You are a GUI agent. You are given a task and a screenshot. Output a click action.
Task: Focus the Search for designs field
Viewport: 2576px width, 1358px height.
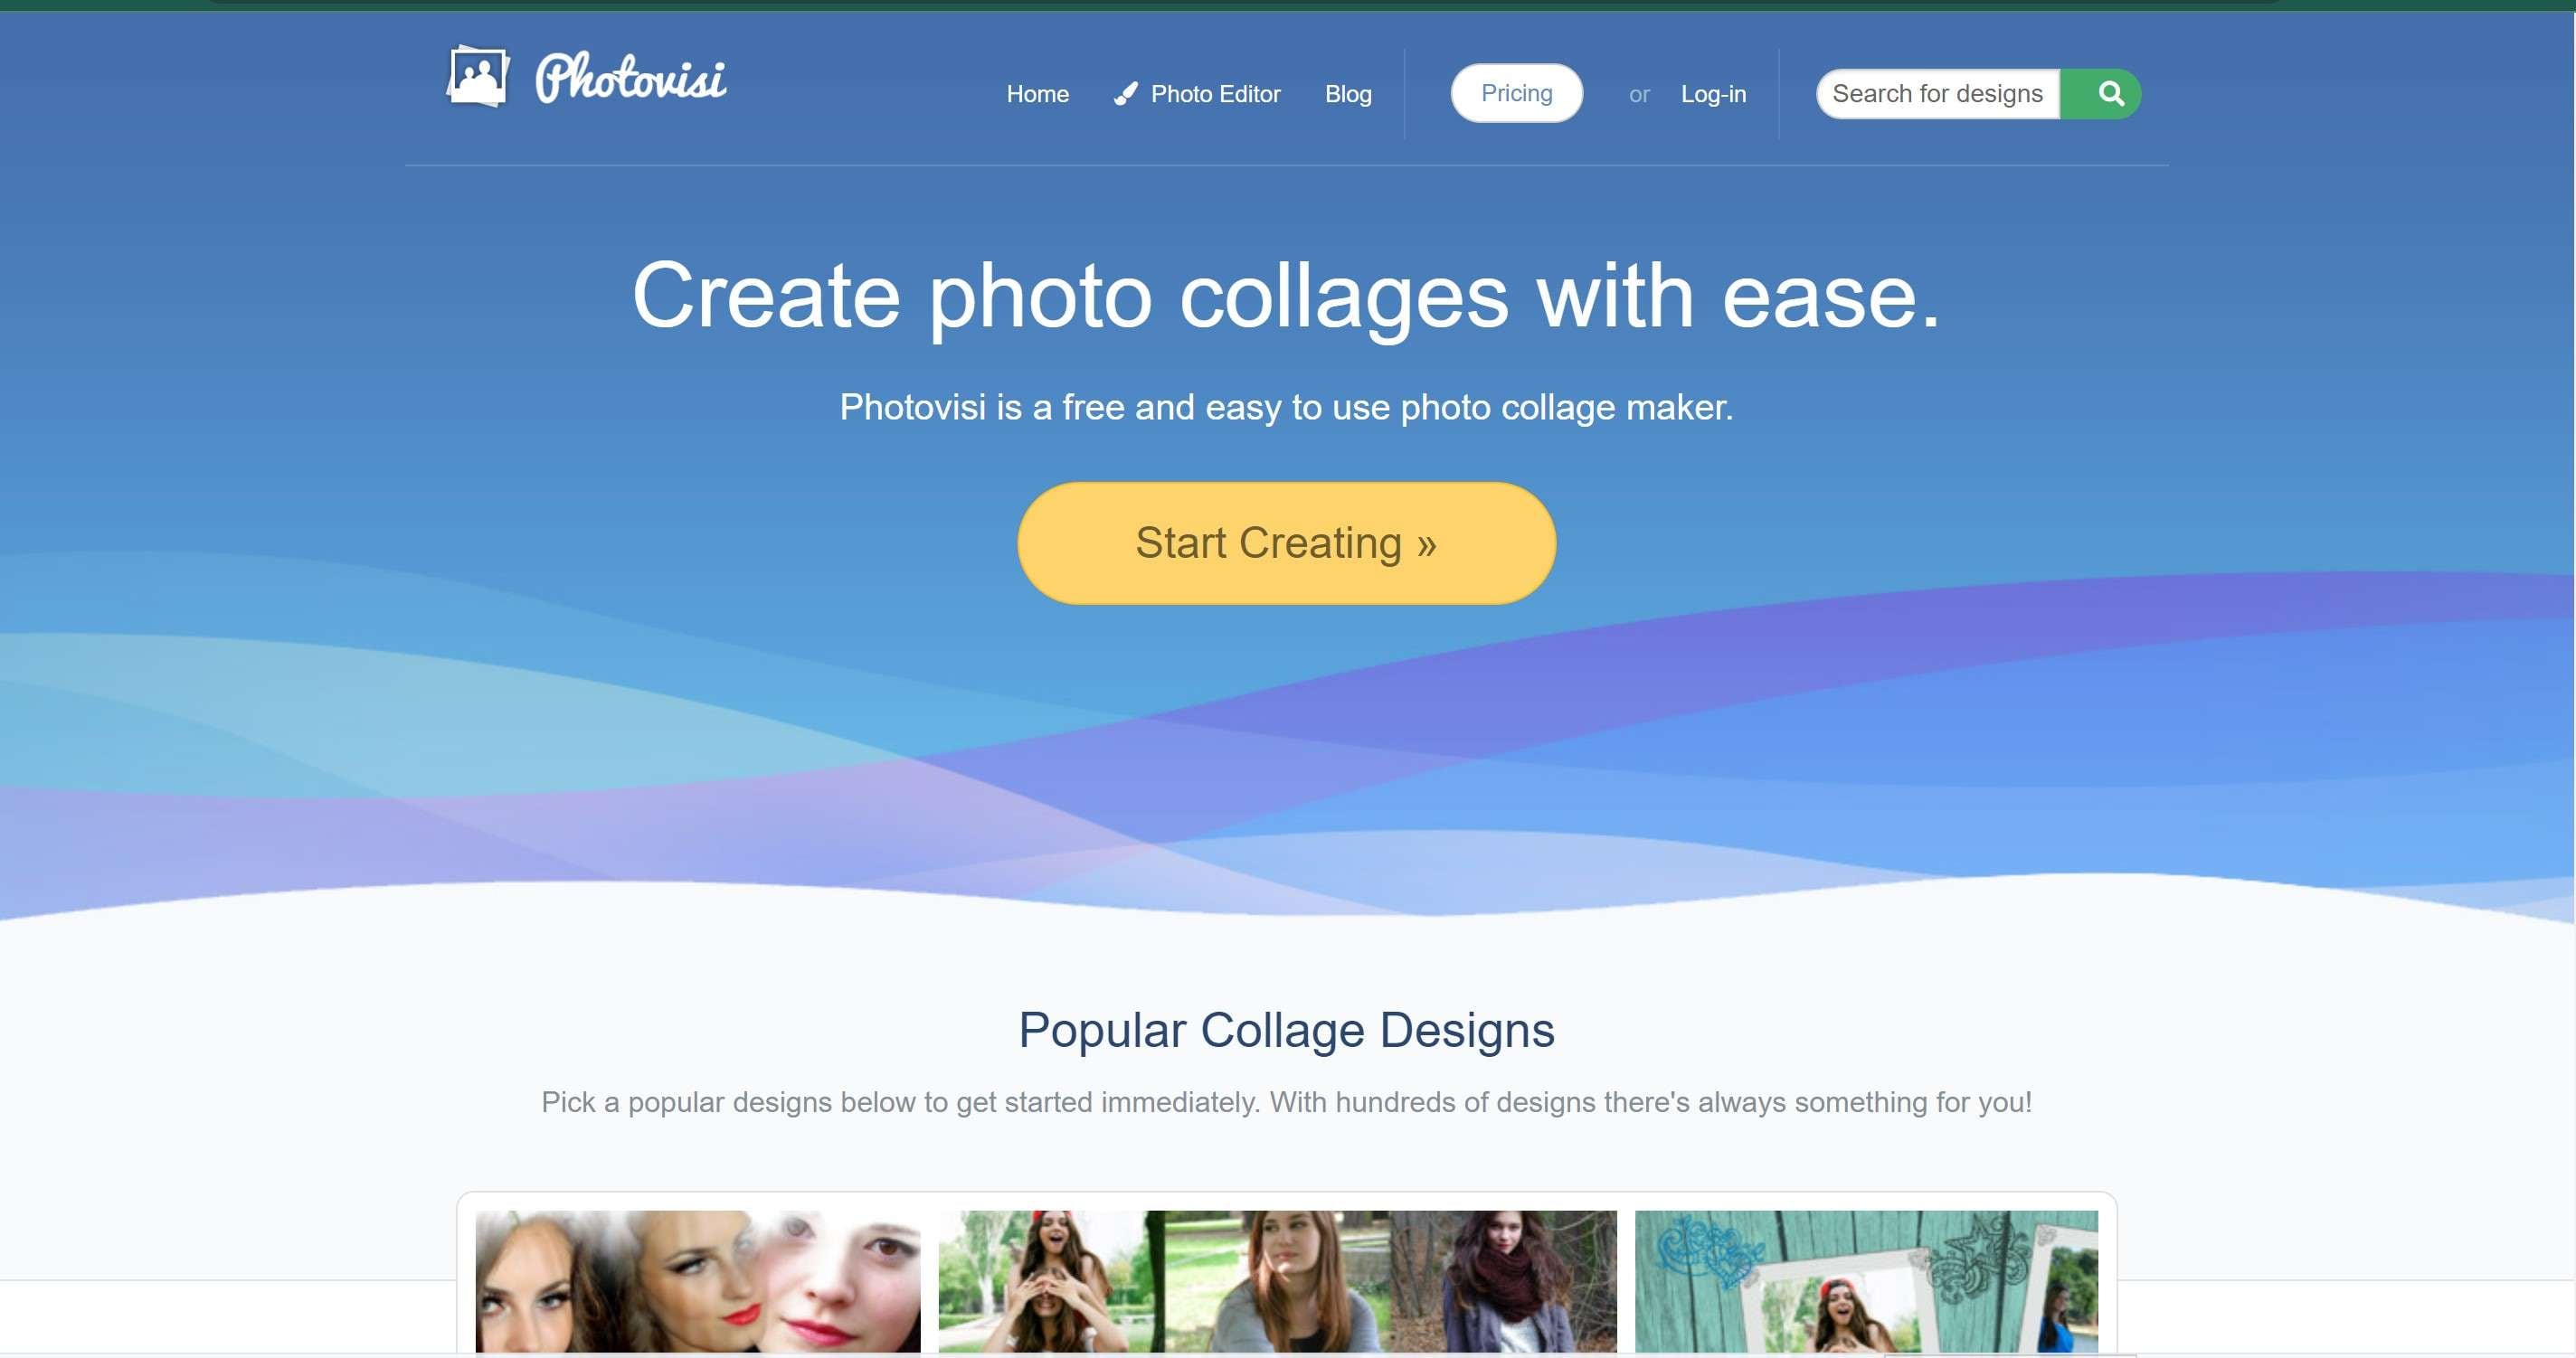pyautogui.click(x=1938, y=94)
